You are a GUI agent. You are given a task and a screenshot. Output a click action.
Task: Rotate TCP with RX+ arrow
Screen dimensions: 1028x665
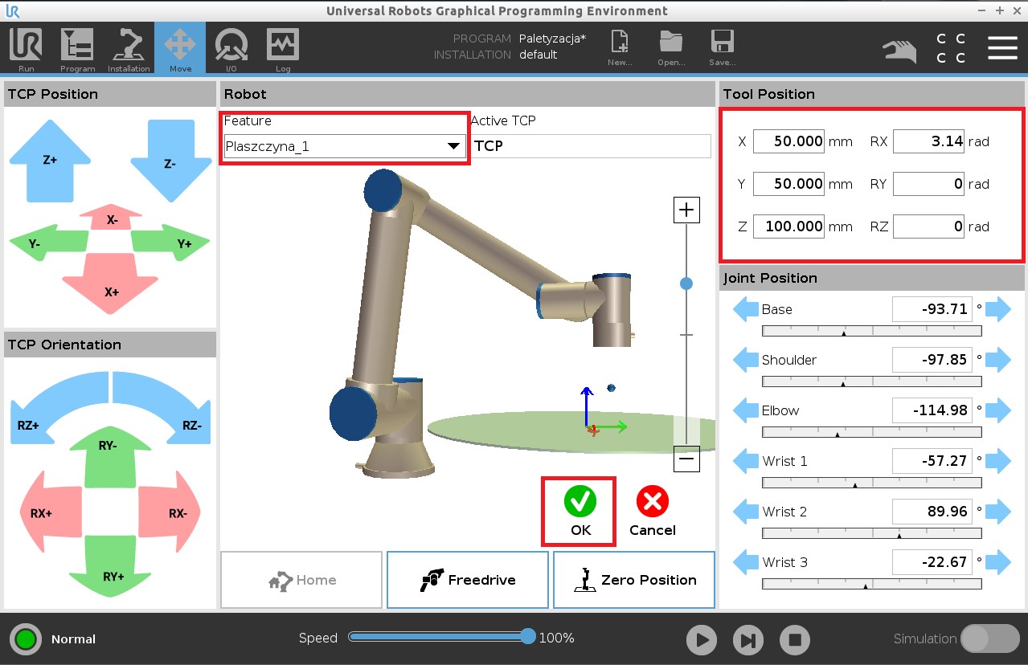[x=50, y=512]
